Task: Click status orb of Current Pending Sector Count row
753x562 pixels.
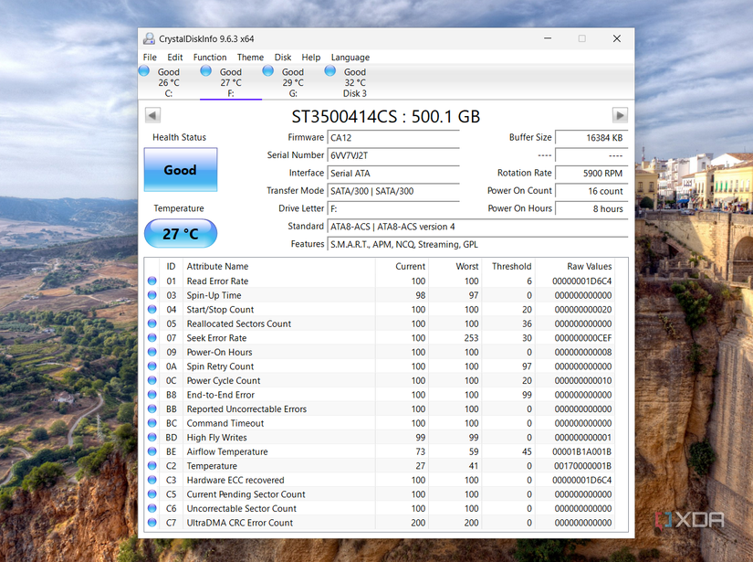Action: click(152, 493)
